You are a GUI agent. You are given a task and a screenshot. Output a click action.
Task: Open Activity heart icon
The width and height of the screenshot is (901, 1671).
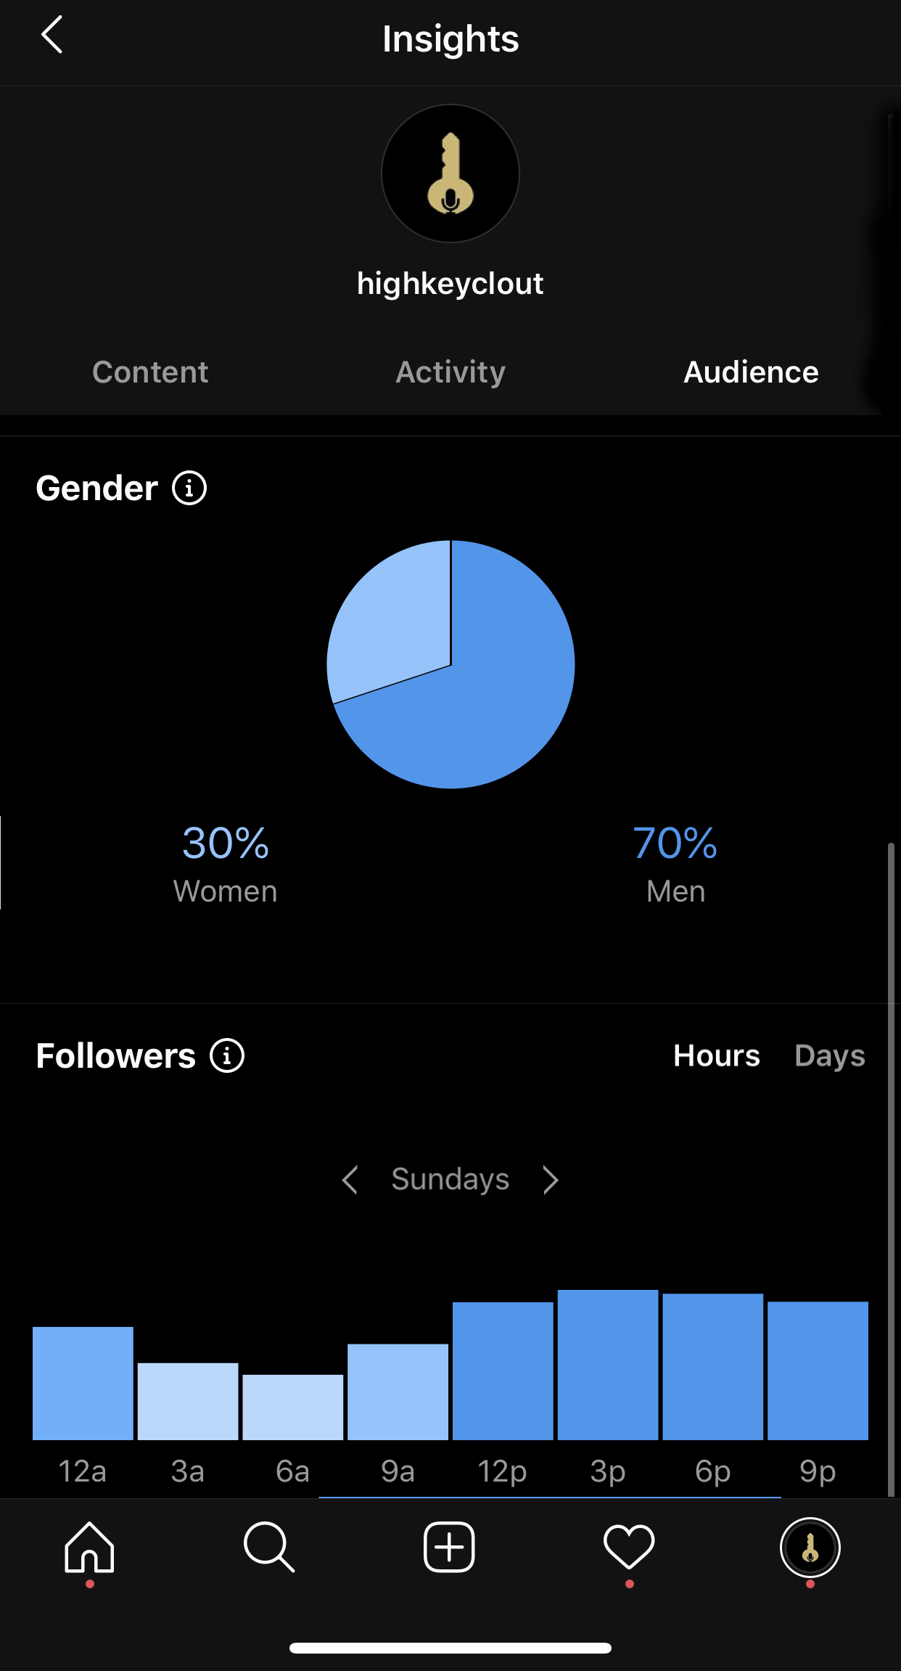629,1547
